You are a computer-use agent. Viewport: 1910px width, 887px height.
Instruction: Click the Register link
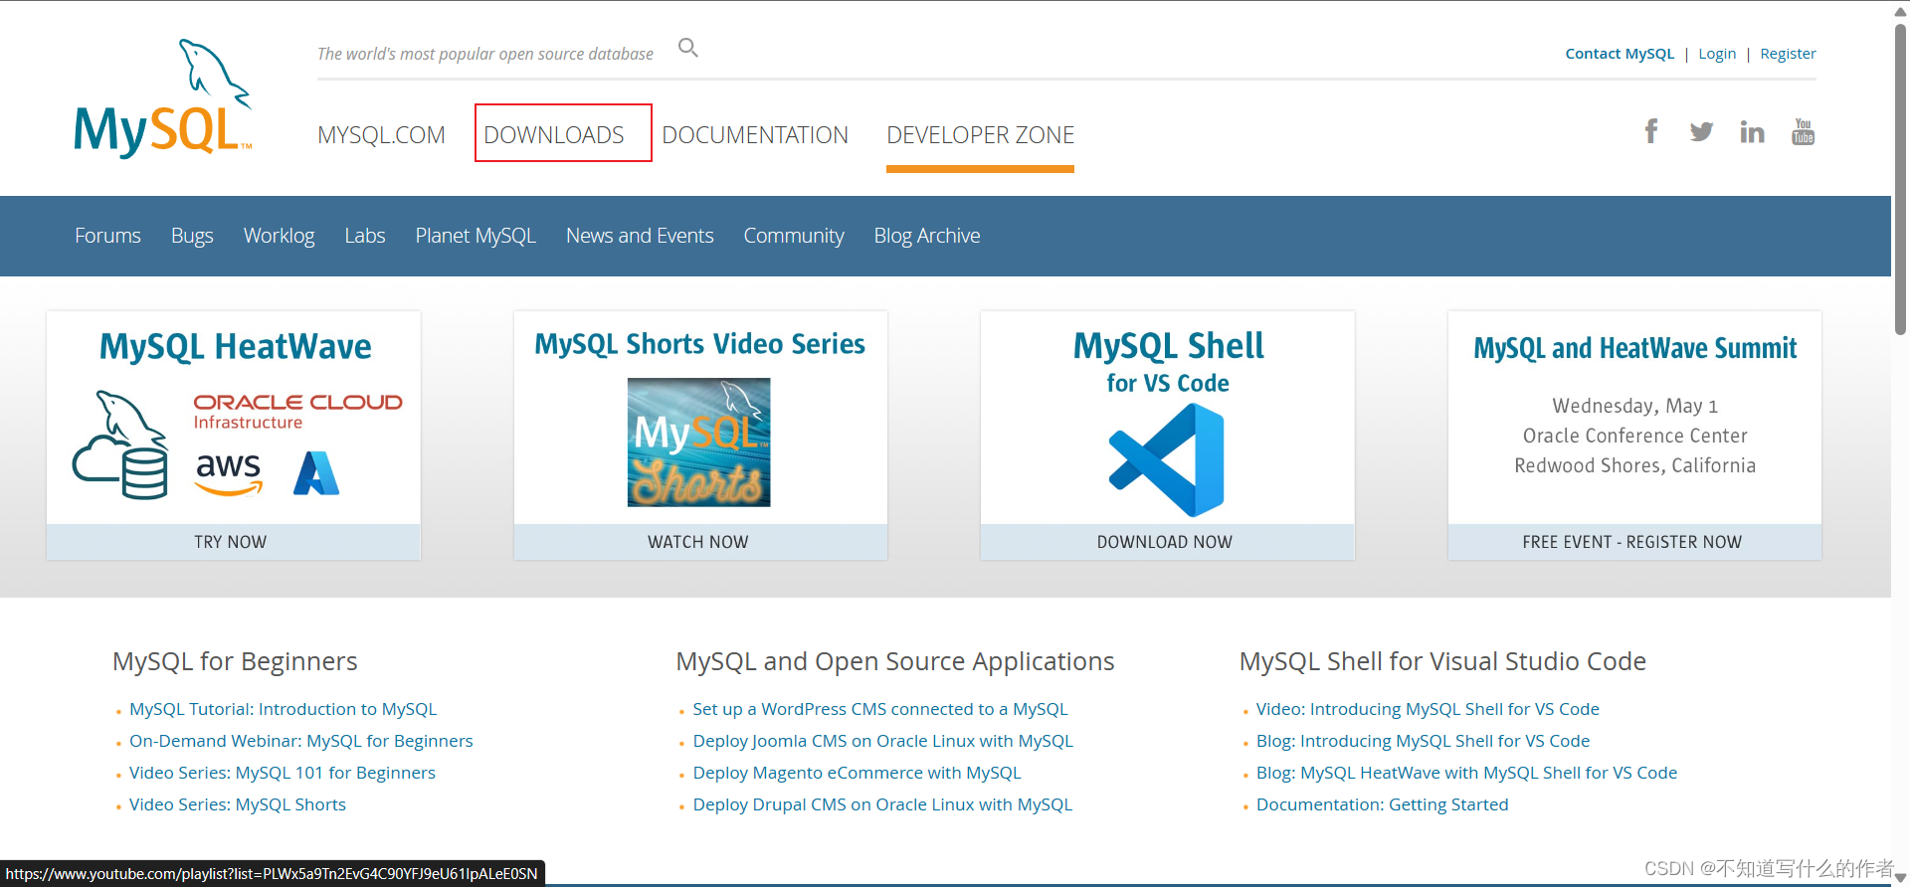click(x=1788, y=54)
